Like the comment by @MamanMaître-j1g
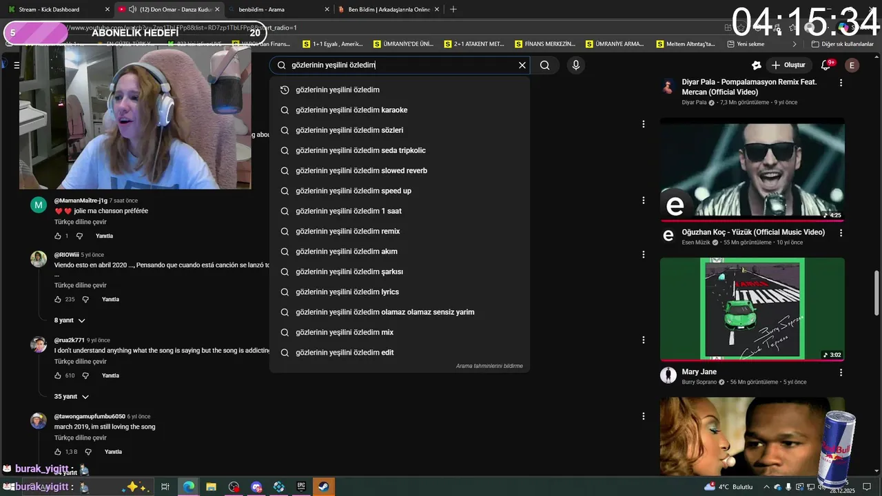 pos(58,236)
